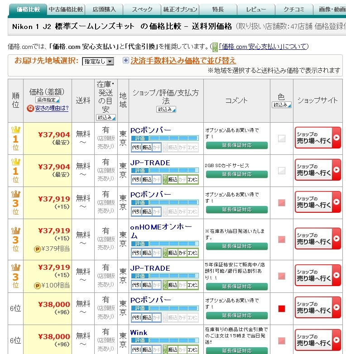
Task: Open PCボンバー shop link at ¥38,000
Action: [x=151, y=300]
